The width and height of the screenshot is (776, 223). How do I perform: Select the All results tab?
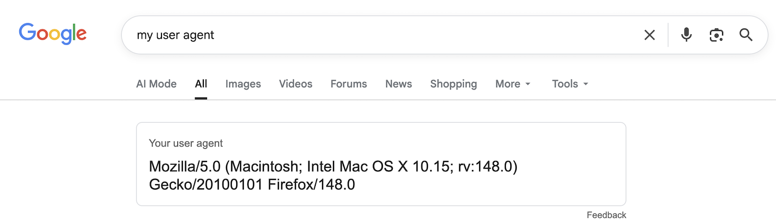click(x=201, y=84)
